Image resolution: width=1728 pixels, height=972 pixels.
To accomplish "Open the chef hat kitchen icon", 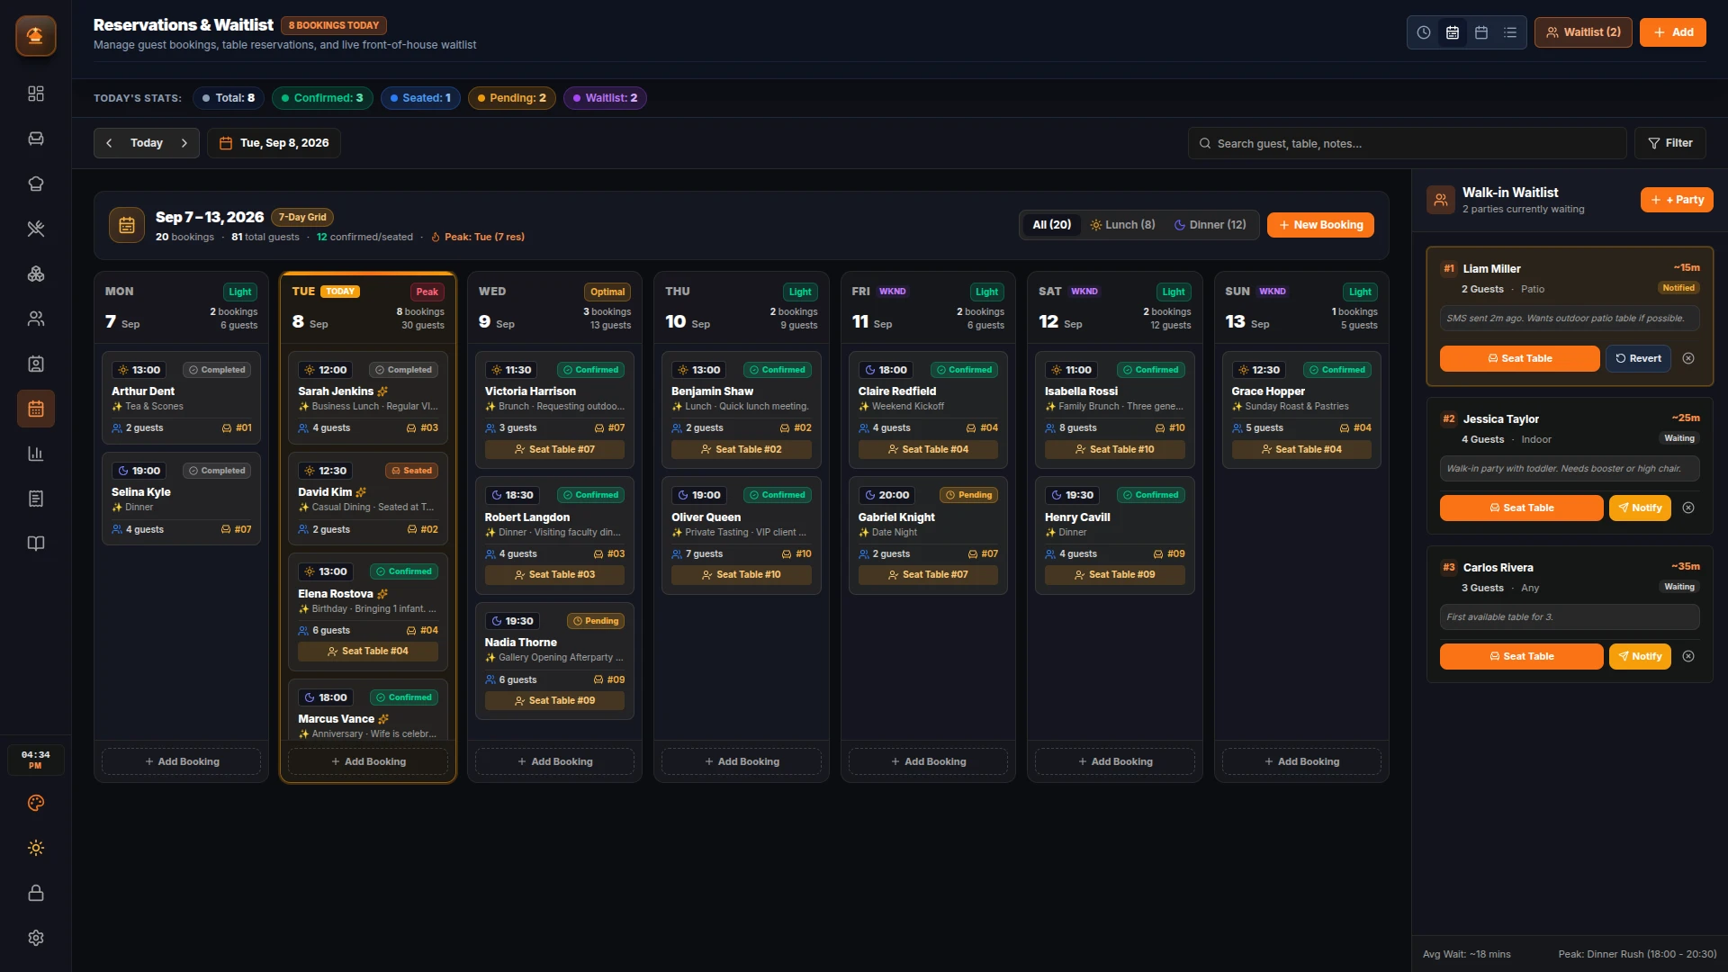I will [x=36, y=184].
